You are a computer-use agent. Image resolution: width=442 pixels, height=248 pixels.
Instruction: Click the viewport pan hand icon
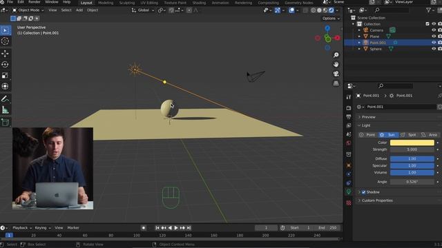[336, 64]
